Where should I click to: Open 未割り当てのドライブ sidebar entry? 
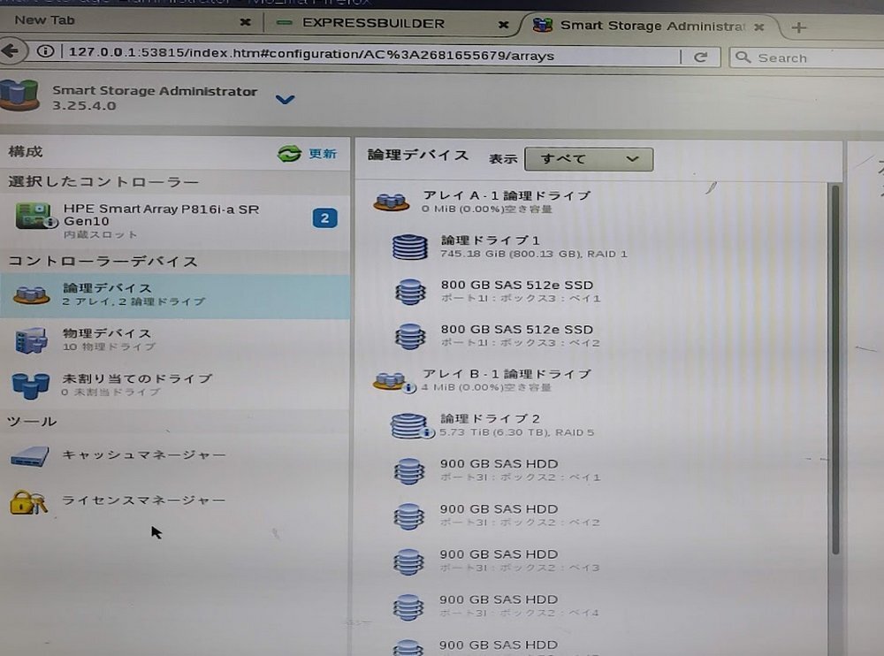tap(175, 385)
